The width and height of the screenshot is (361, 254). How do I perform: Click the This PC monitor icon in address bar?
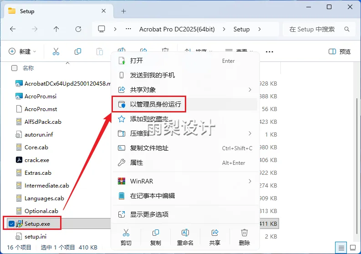tap(102, 29)
